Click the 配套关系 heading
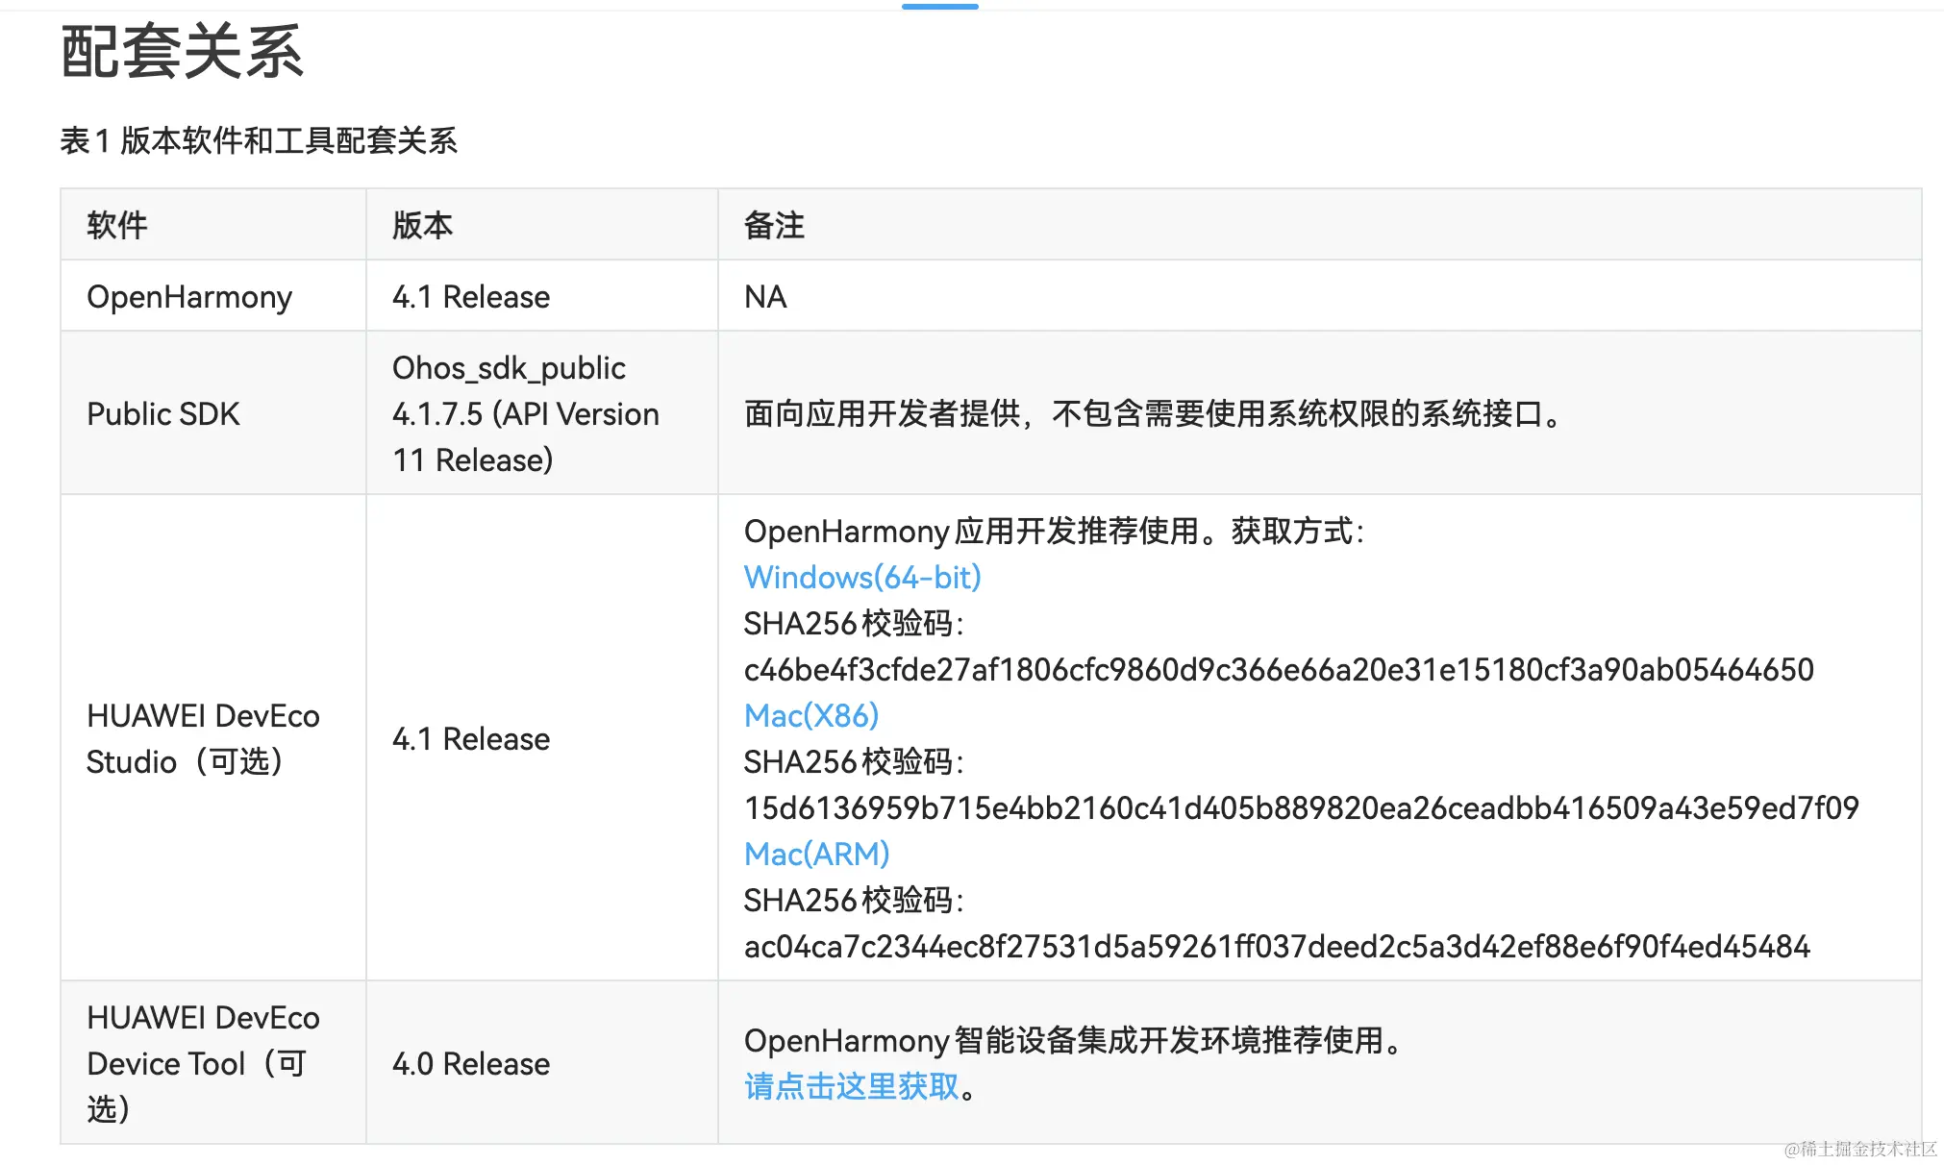The height and width of the screenshot is (1165, 1944). [x=182, y=52]
